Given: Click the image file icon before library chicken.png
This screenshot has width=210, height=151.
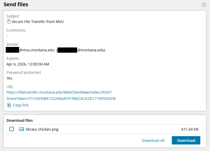Looking at the screenshot, I should (x=21, y=129).
